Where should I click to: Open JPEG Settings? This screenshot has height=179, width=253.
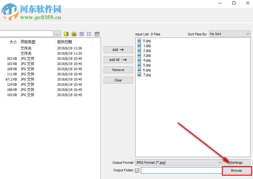tap(237, 163)
